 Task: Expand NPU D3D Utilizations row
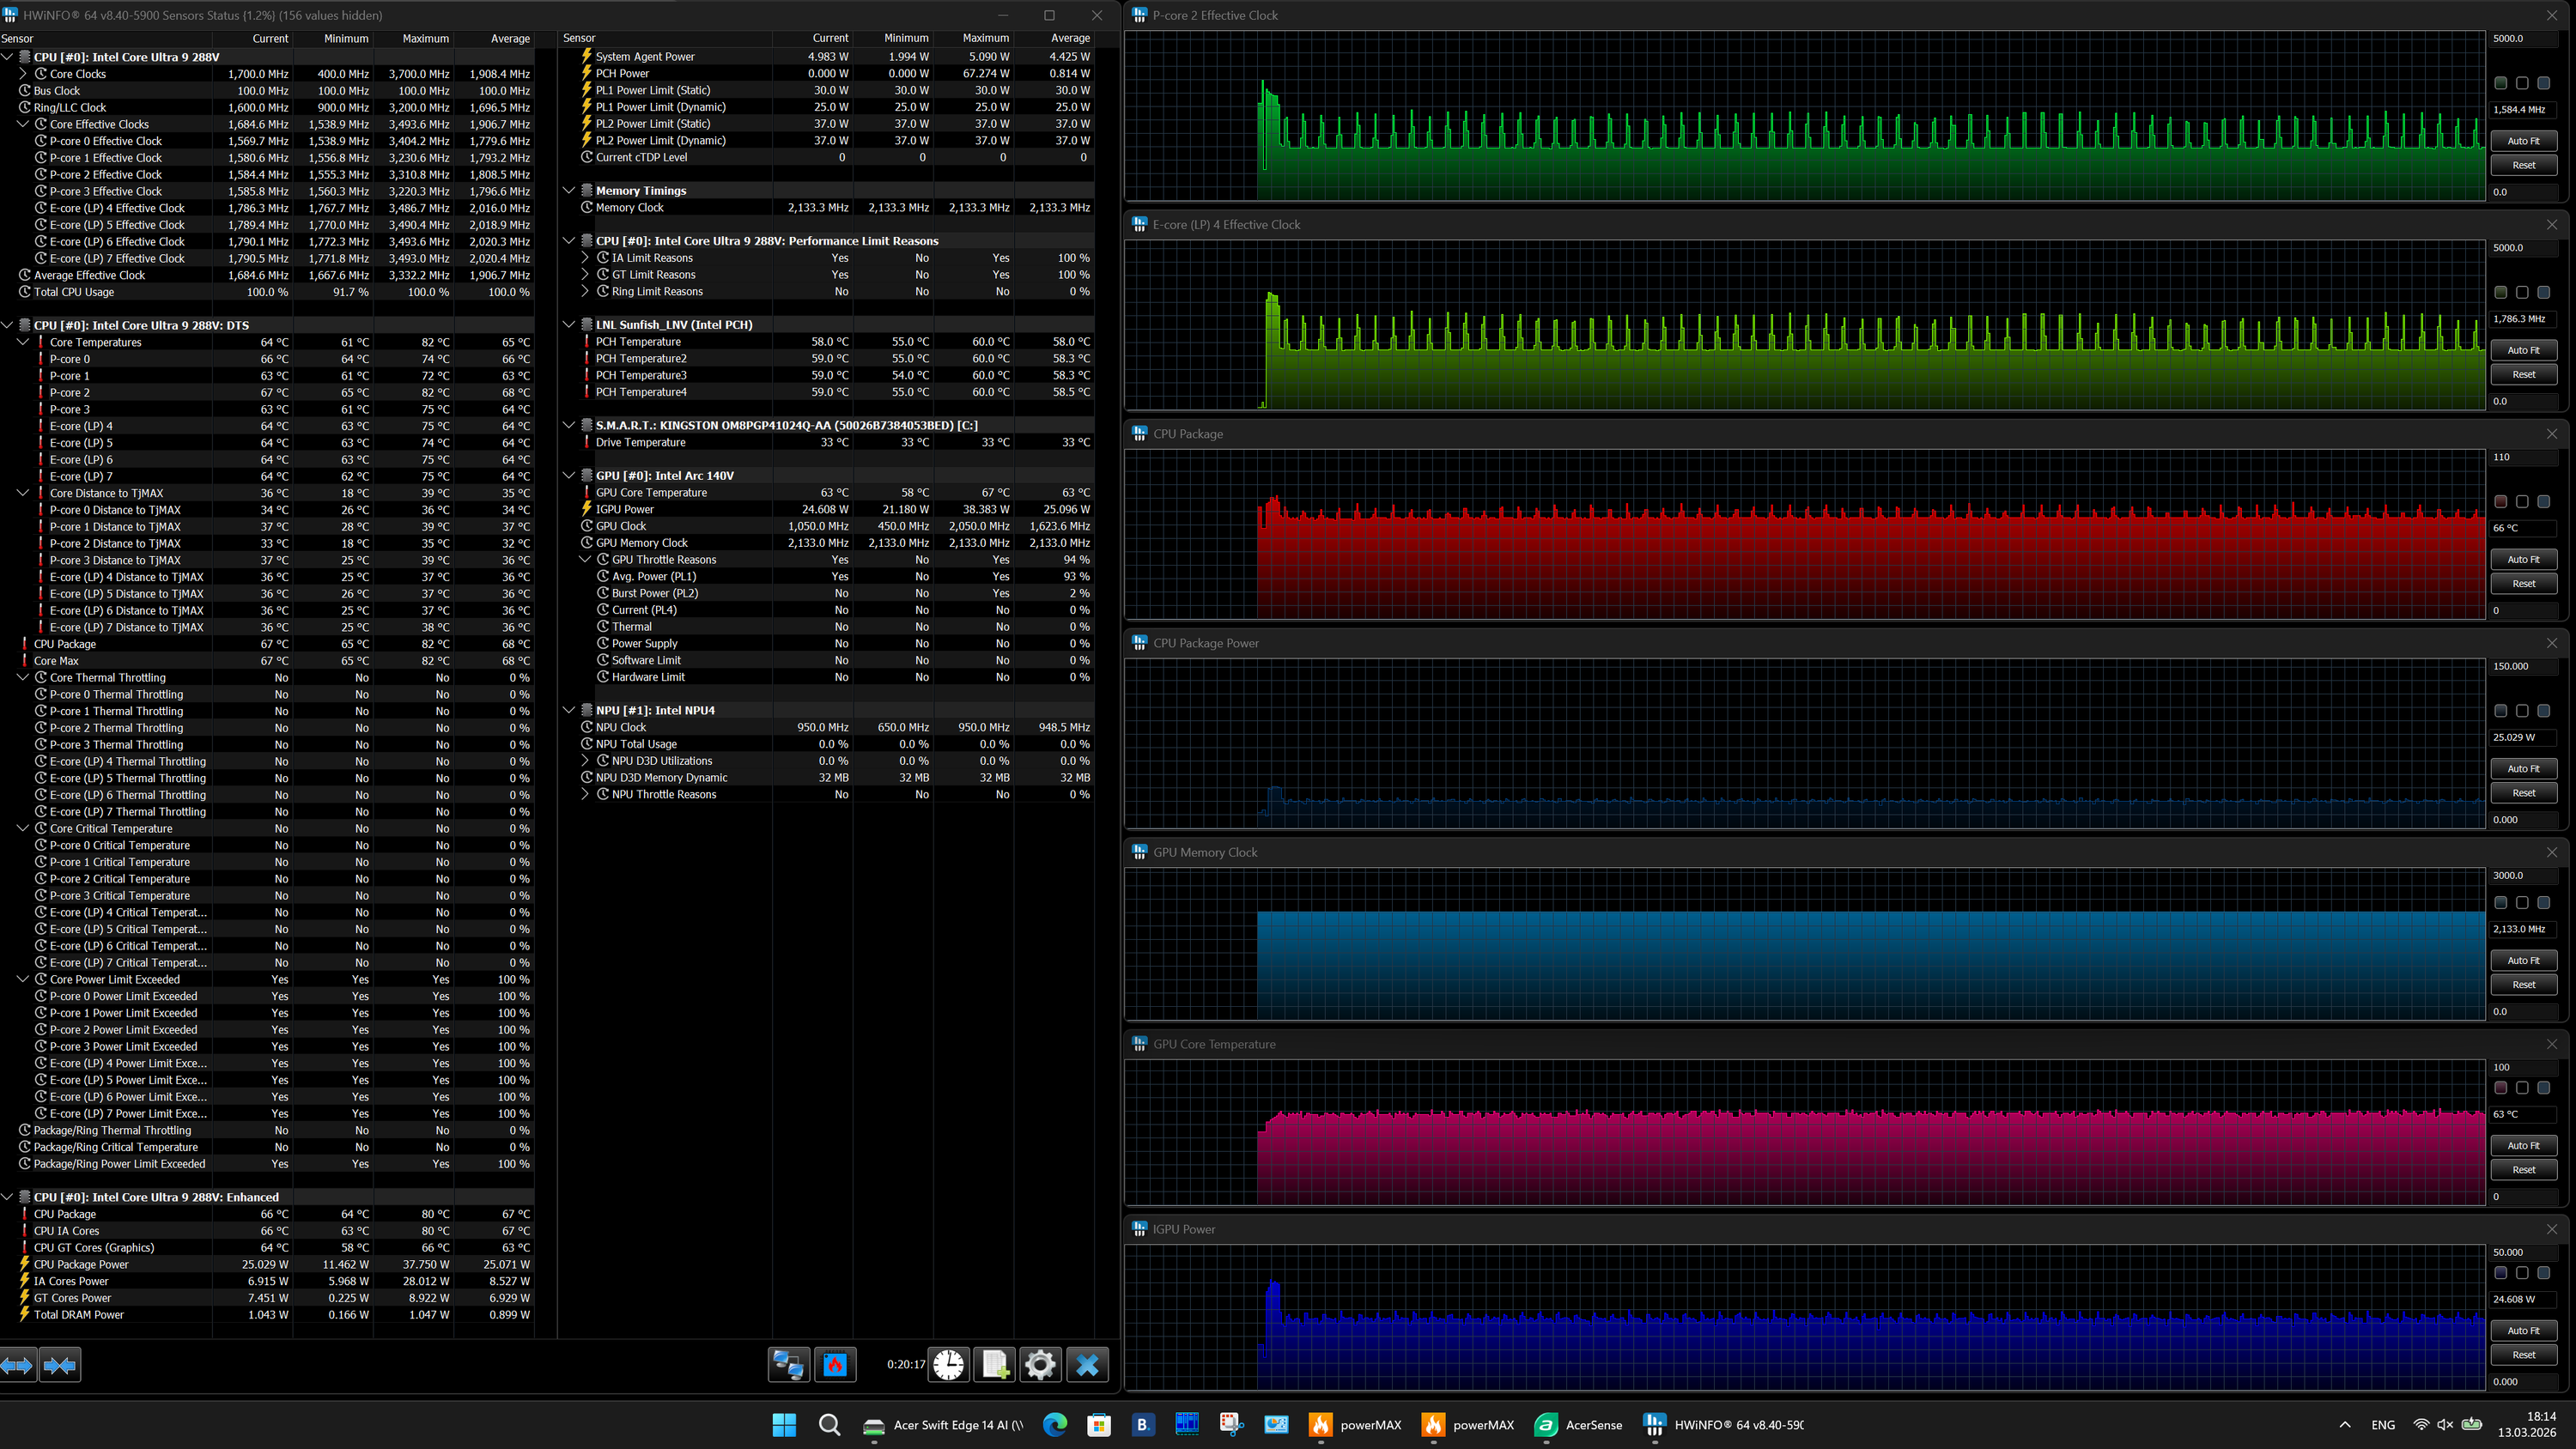585,761
